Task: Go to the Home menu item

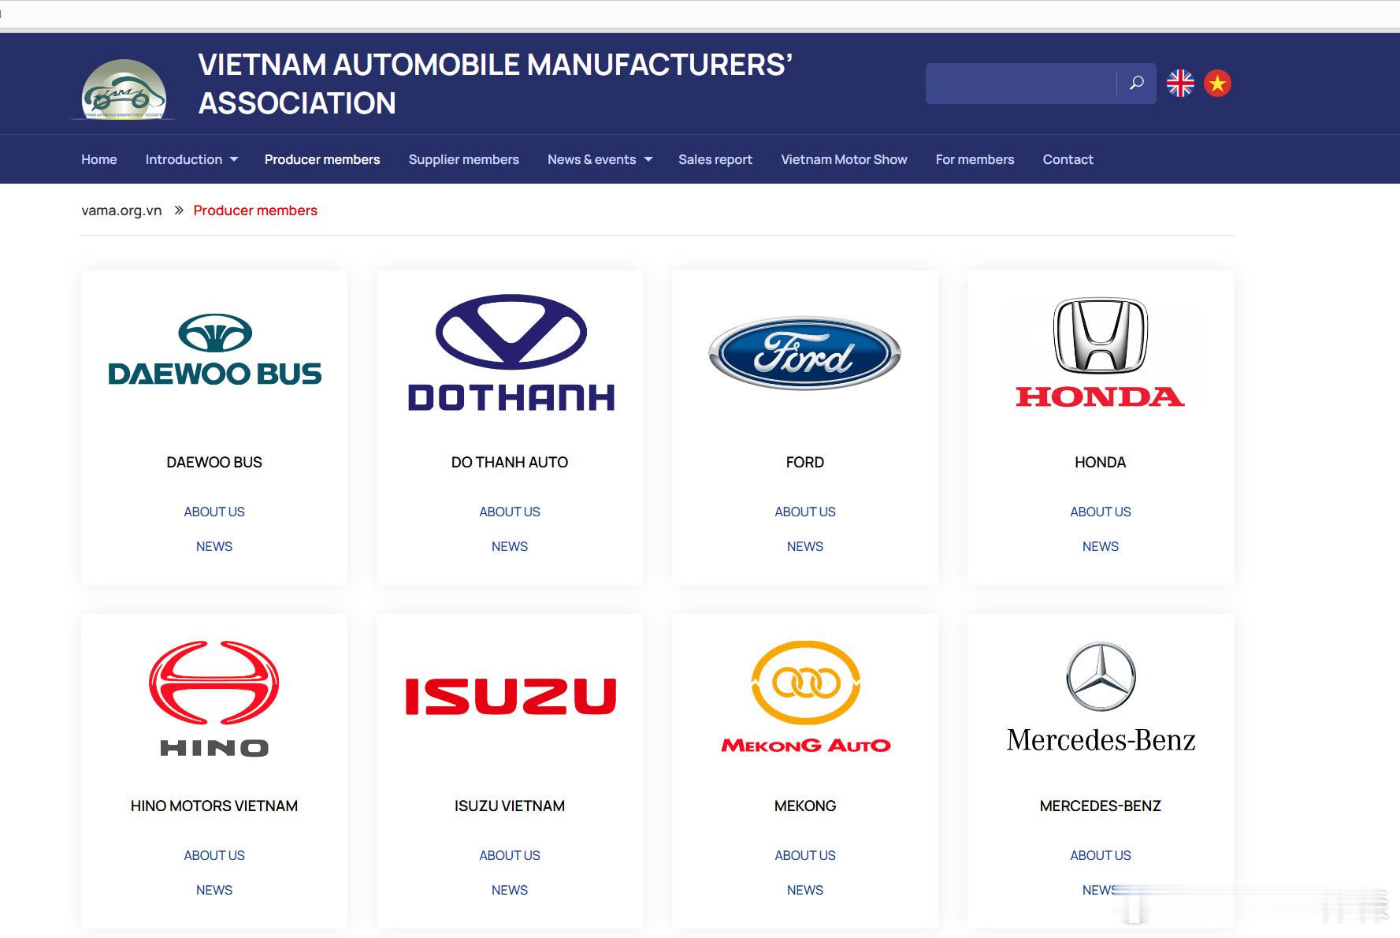Action: (99, 159)
